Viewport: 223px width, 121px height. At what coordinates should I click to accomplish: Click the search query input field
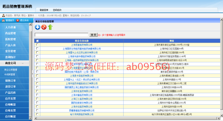tap(62, 35)
